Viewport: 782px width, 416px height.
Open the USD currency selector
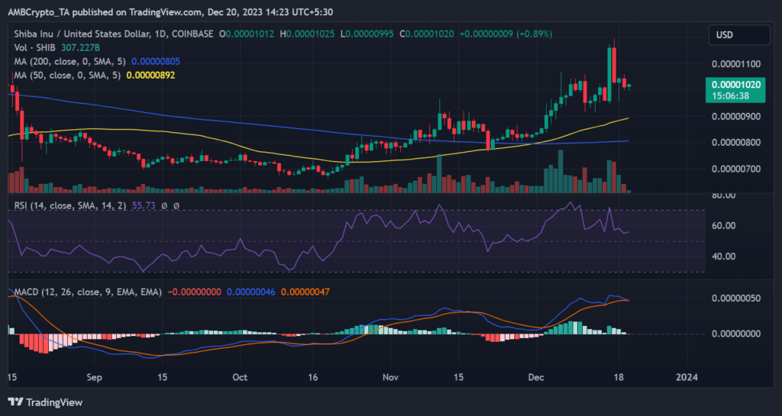723,34
